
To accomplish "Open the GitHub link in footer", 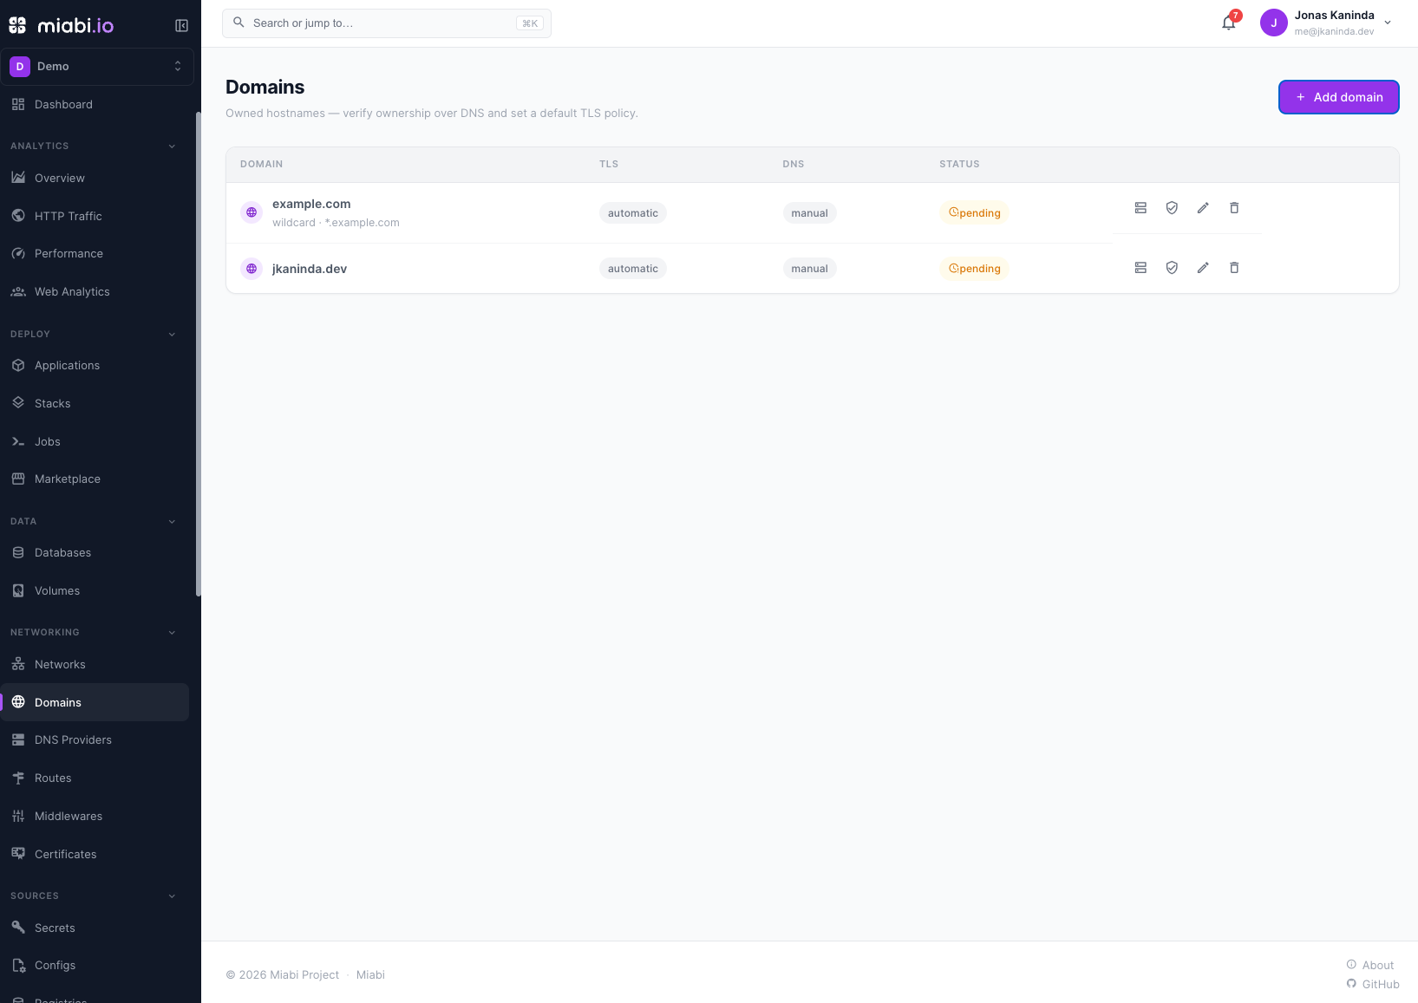I will tap(1373, 984).
